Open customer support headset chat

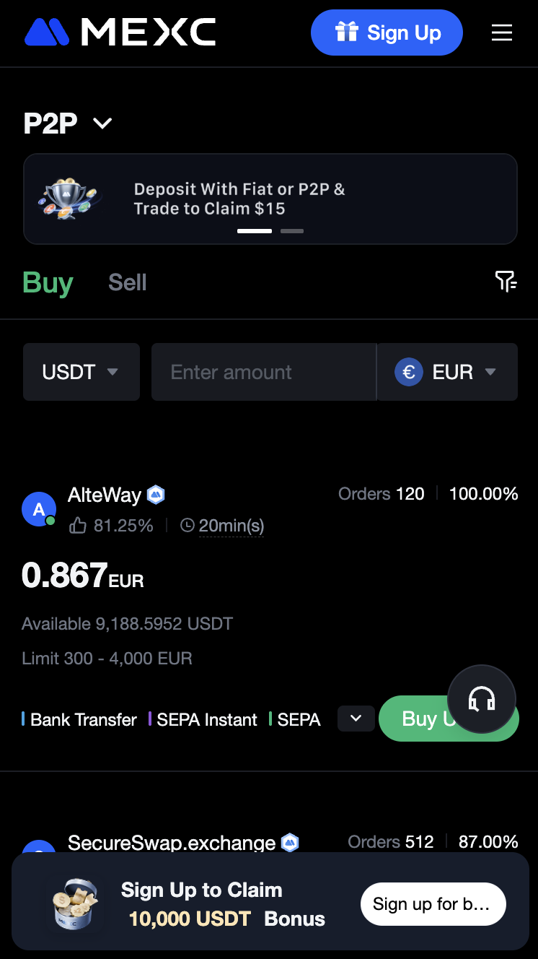coord(482,699)
